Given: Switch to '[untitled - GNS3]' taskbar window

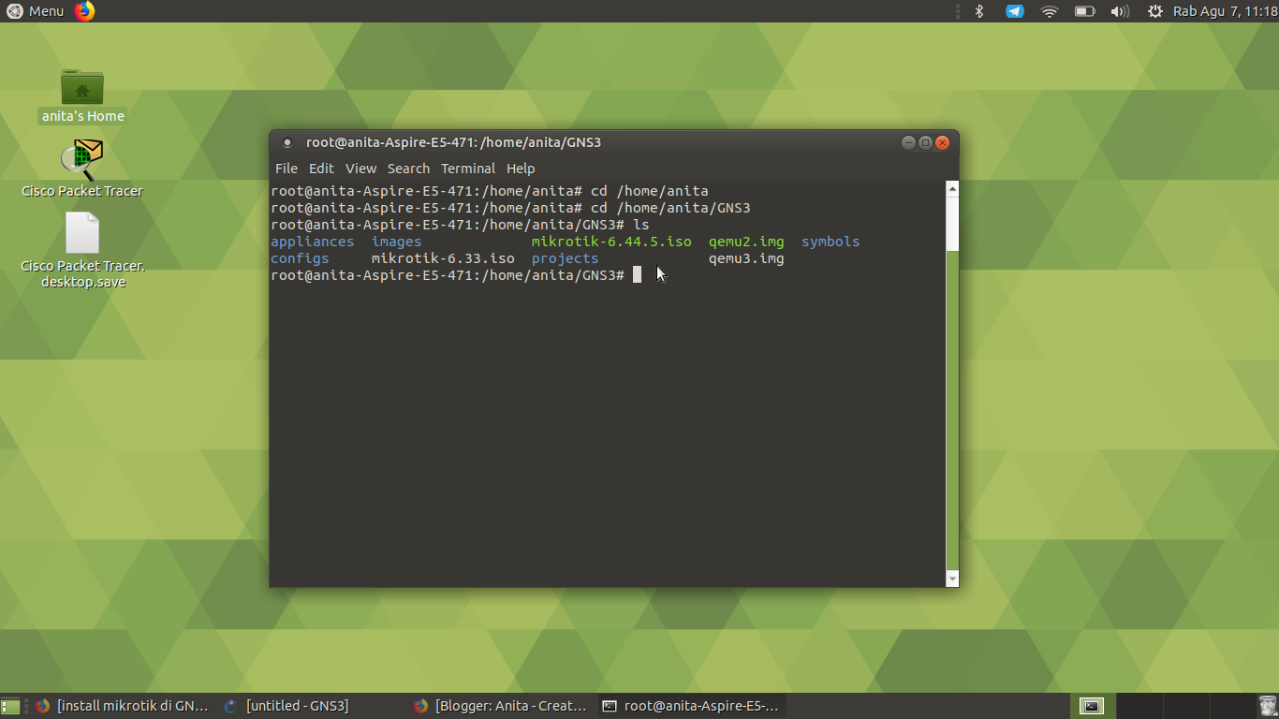Looking at the screenshot, I should (x=286, y=706).
